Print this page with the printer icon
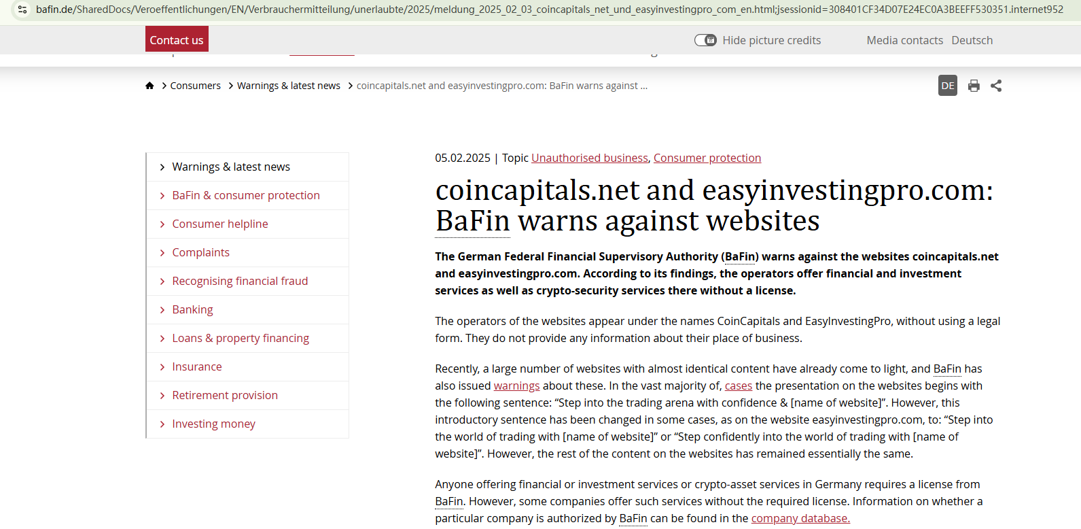 [974, 86]
